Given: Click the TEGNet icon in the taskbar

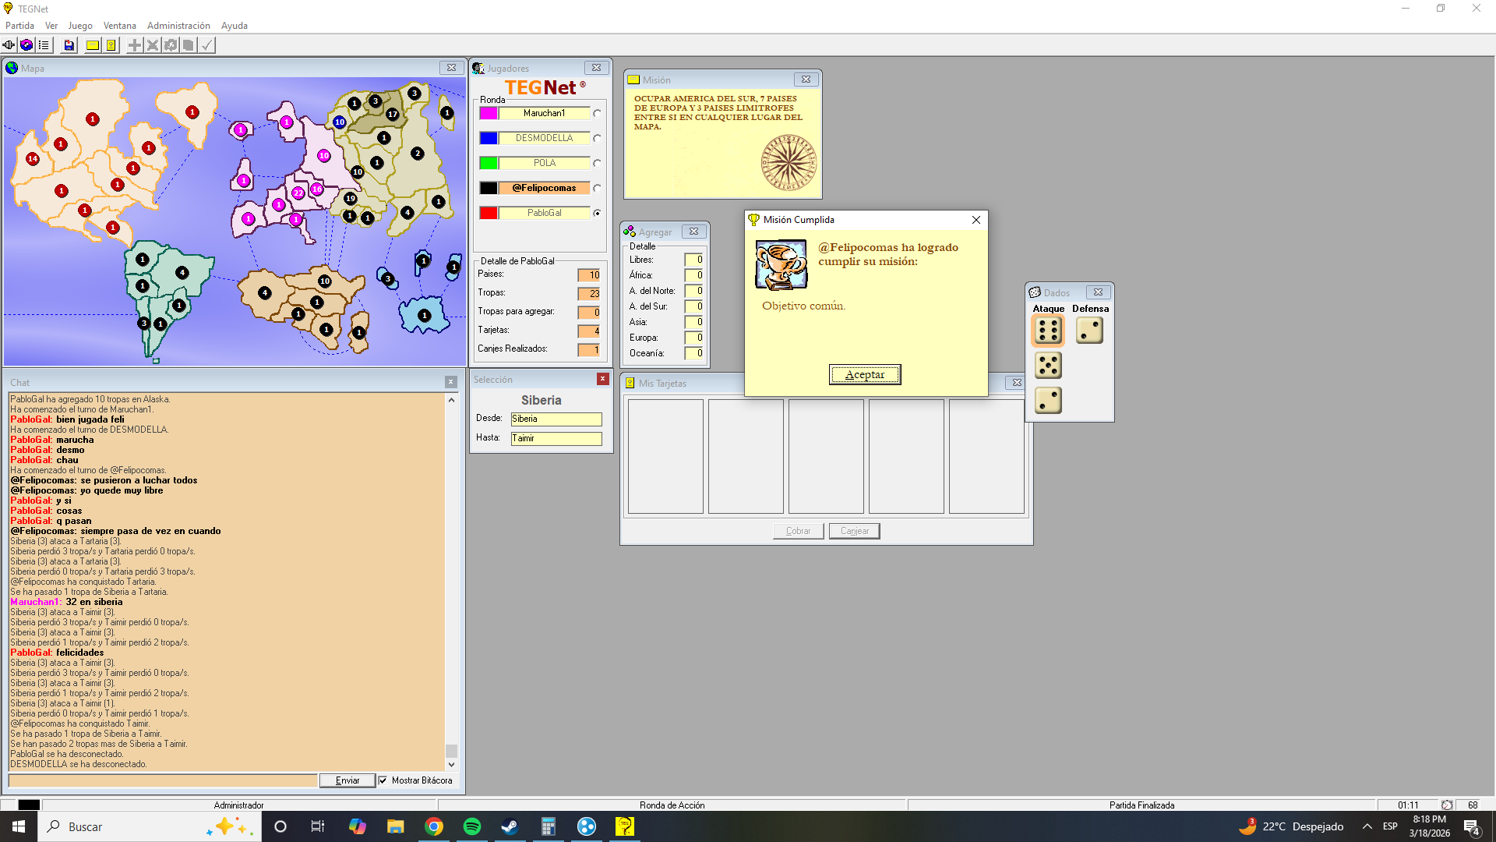Looking at the screenshot, I should pyautogui.click(x=625, y=826).
